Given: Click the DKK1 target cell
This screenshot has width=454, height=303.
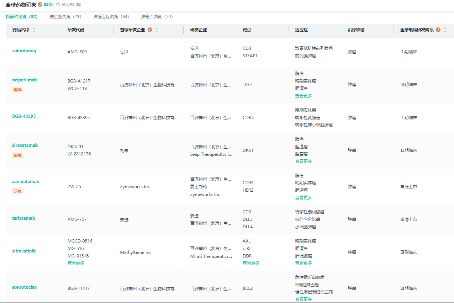Looking at the screenshot, I should [248, 150].
